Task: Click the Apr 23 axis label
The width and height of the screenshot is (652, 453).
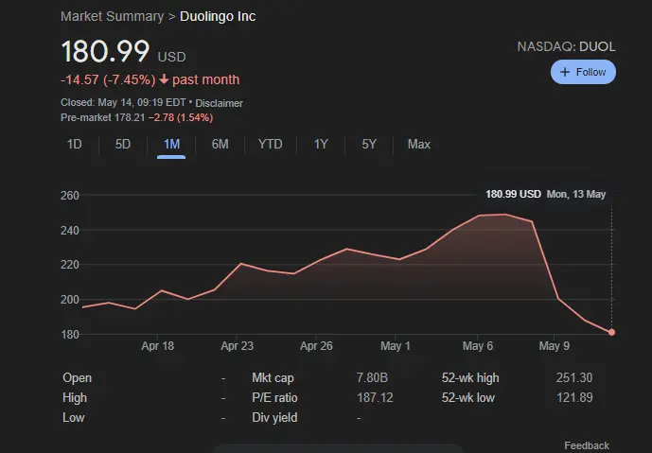Action: click(x=237, y=346)
